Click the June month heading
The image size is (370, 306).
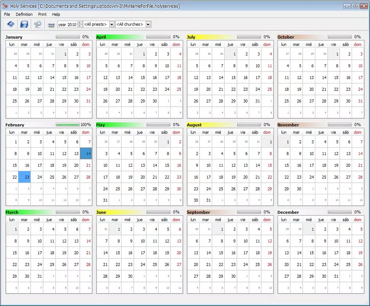(x=101, y=212)
